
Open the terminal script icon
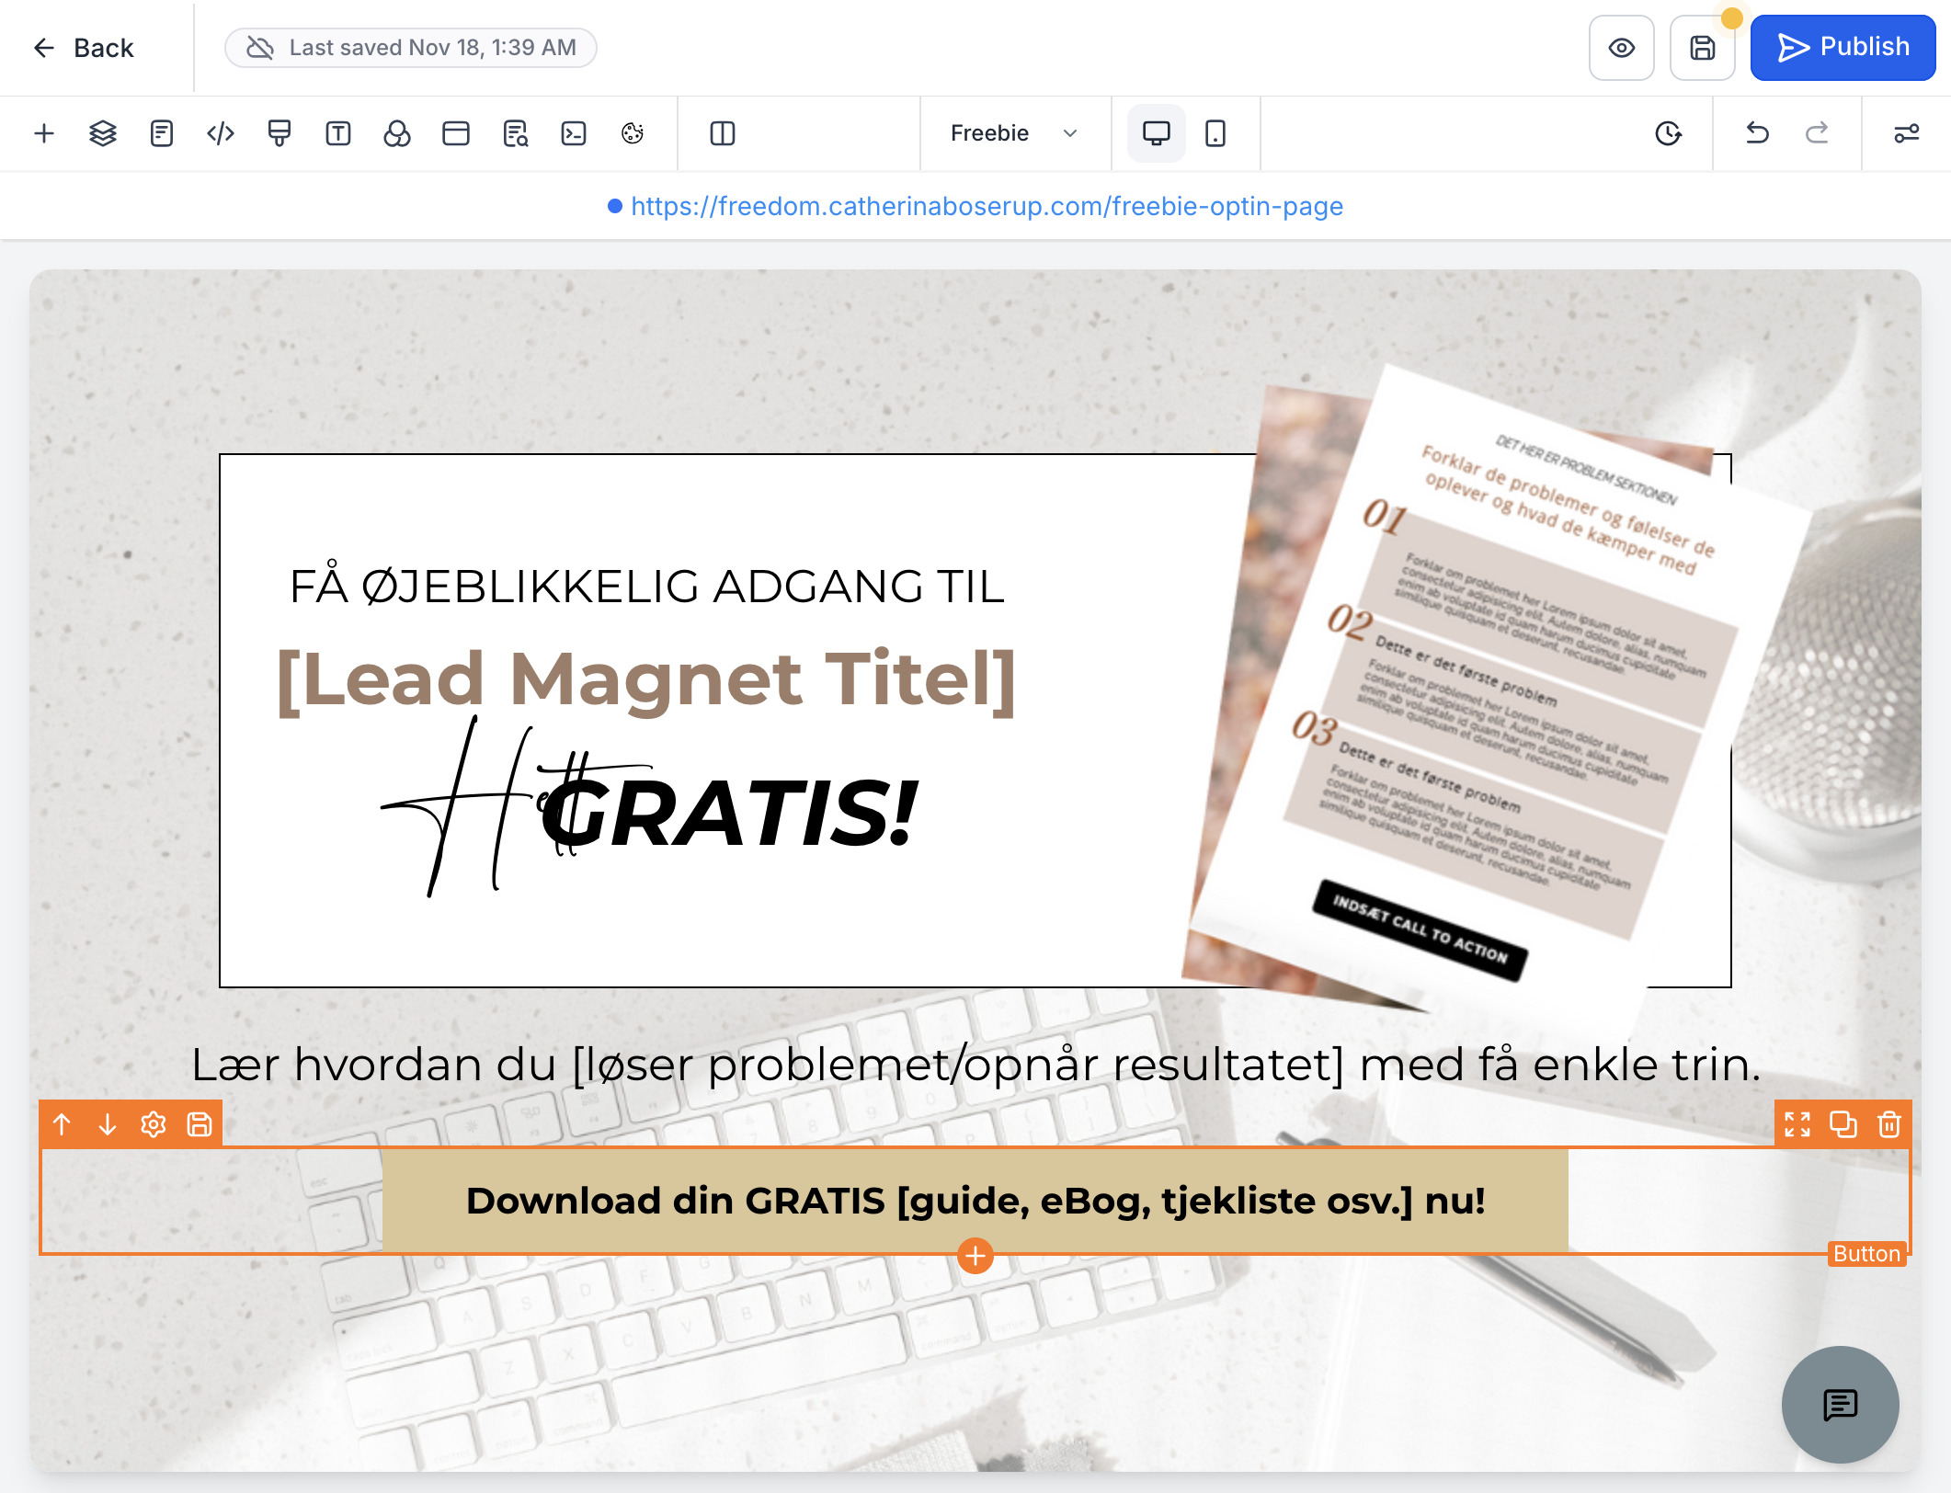tap(574, 133)
